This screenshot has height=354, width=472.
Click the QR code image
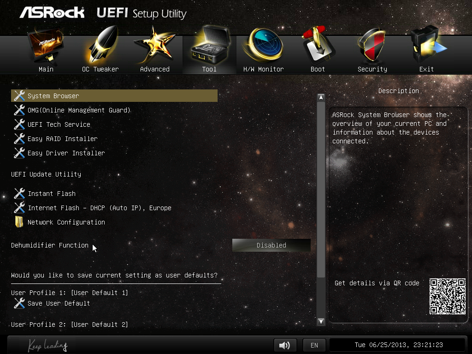click(x=447, y=296)
